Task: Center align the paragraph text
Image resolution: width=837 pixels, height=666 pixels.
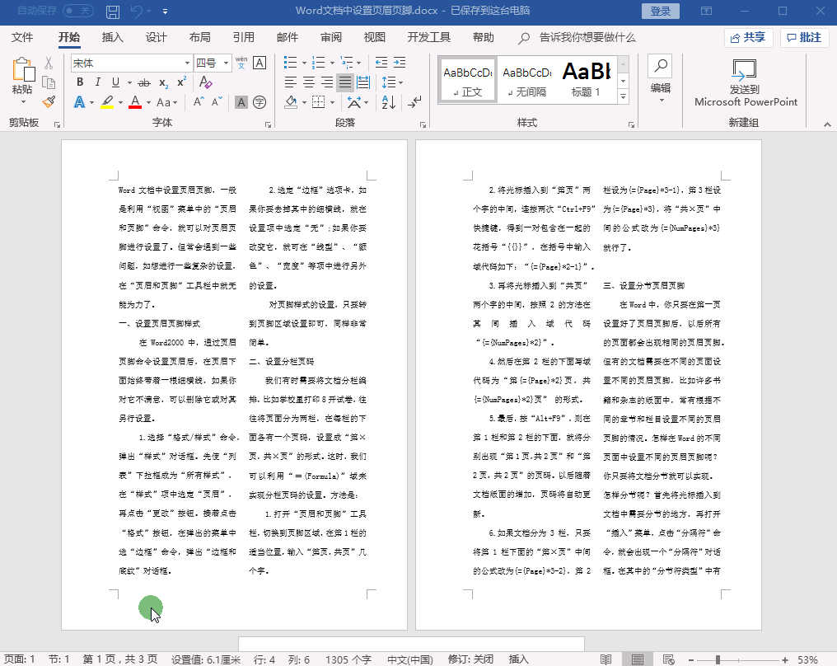Action: point(309,82)
